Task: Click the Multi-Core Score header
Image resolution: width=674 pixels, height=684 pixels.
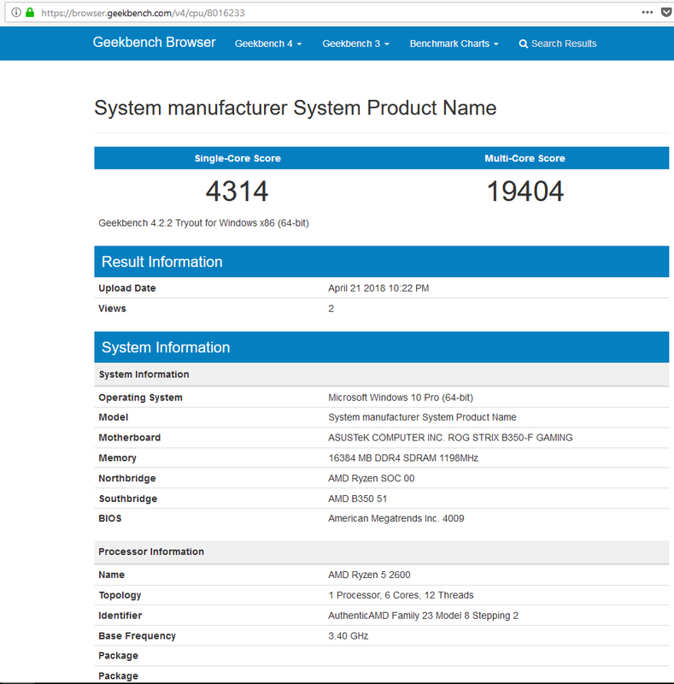Action: coord(525,158)
